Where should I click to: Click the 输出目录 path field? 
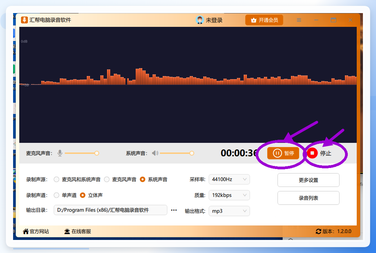[110, 210]
